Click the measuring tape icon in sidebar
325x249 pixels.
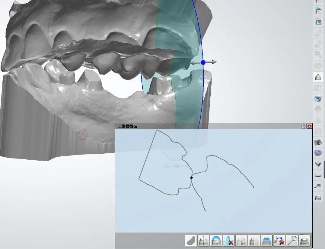(318, 99)
